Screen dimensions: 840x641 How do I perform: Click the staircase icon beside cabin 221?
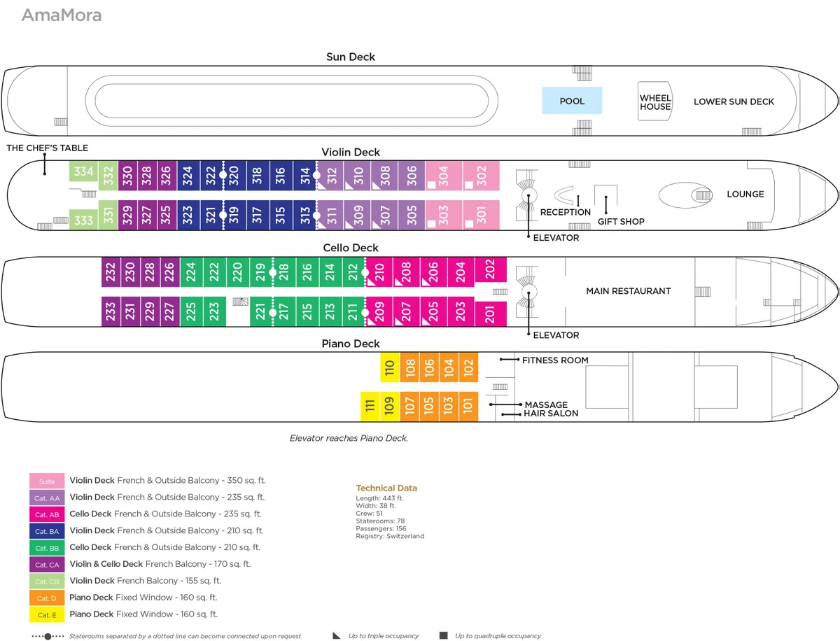(241, 301)
